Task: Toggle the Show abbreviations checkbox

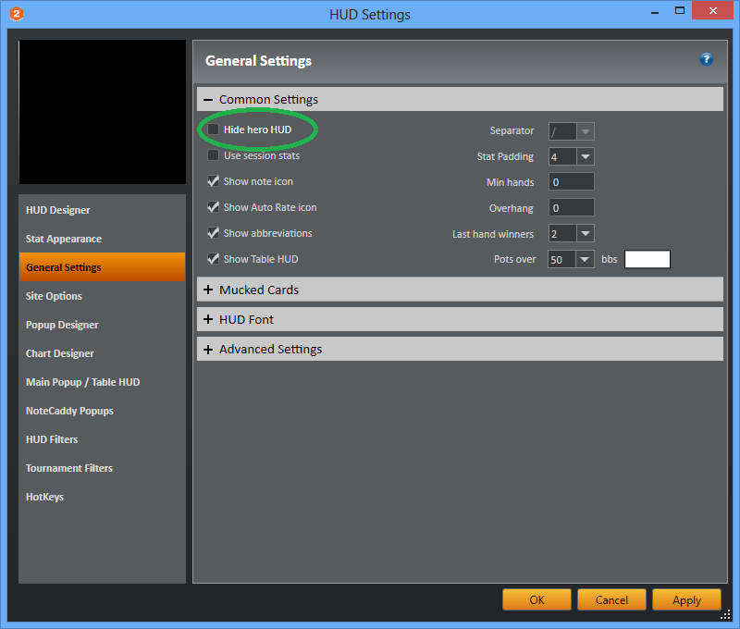Action: (214, 233)
